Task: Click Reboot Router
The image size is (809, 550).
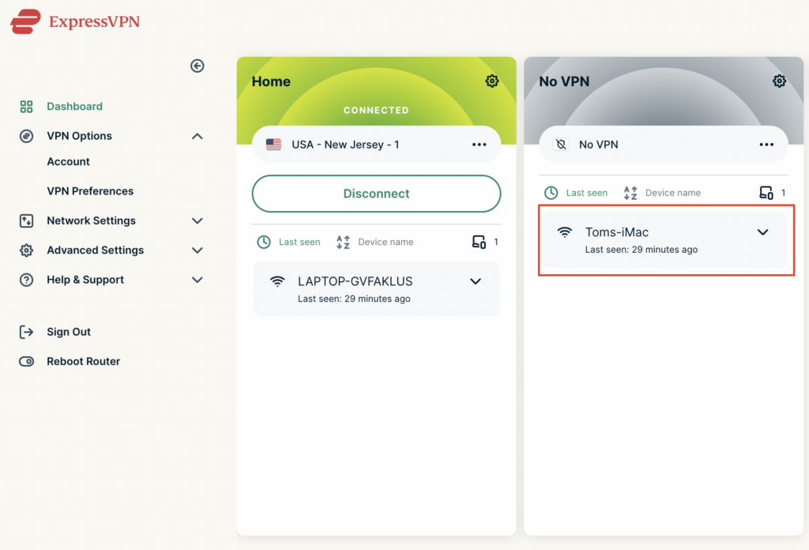Action: pyautogui.click(x=84, y=361)
